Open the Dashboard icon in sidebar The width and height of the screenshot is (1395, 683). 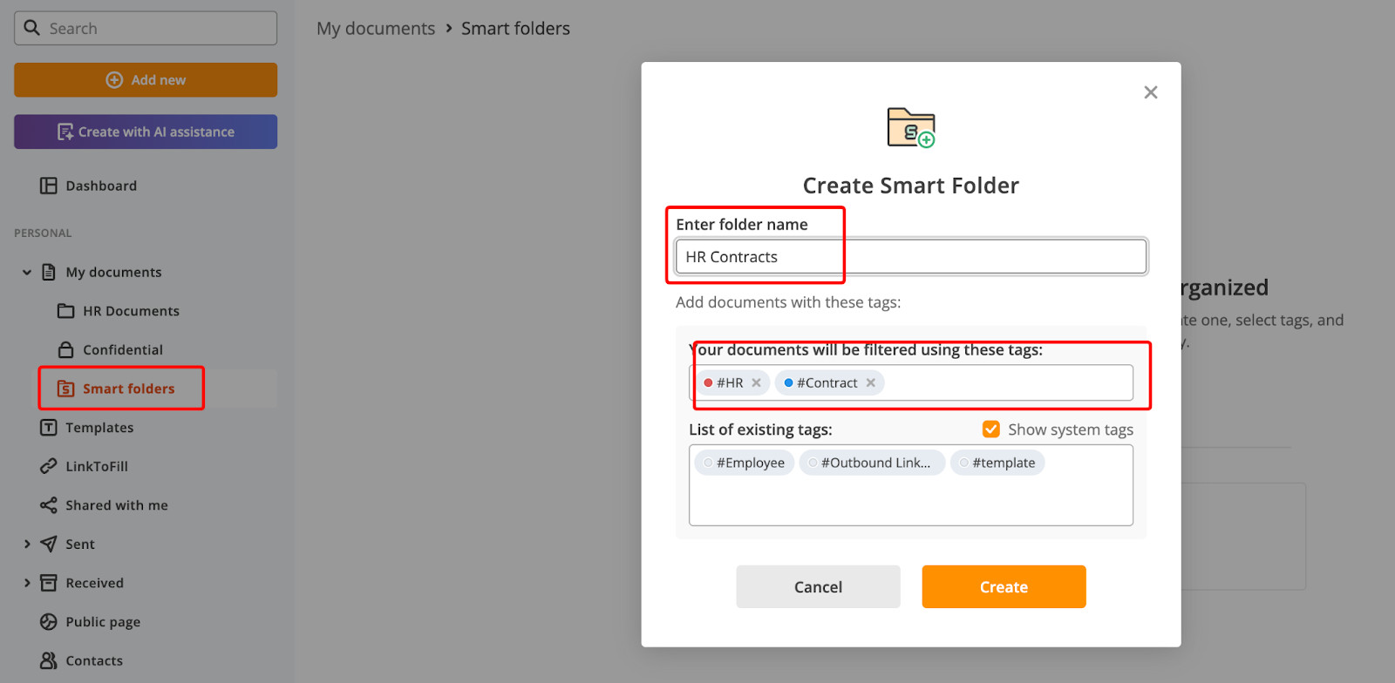pyautogui.click(x=49, y=186)
